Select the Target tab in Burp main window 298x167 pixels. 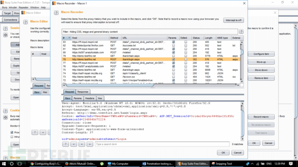coord(7,13)
